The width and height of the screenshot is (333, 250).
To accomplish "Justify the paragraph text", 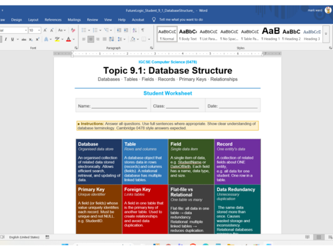I will (x=105, y=39).
